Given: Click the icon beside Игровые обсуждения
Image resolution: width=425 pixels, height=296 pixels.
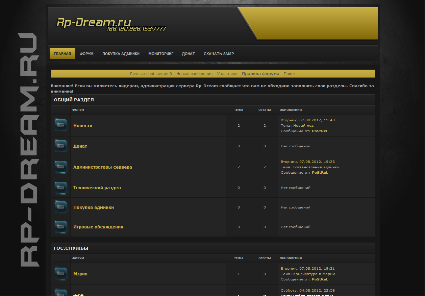Looking at the screenshot, I should coord(60,227).
